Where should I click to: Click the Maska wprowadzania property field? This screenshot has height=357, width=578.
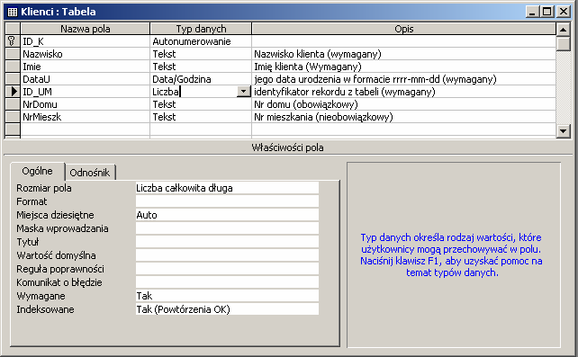tap(227, 228)
